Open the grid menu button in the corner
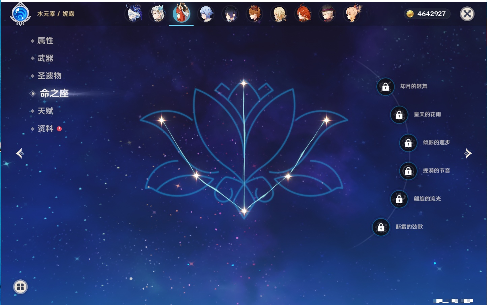Viewport: 487px width, 305px height. tap(21, 287)
